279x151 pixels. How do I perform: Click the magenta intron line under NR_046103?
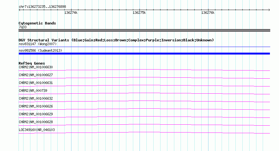pos(144,132)
